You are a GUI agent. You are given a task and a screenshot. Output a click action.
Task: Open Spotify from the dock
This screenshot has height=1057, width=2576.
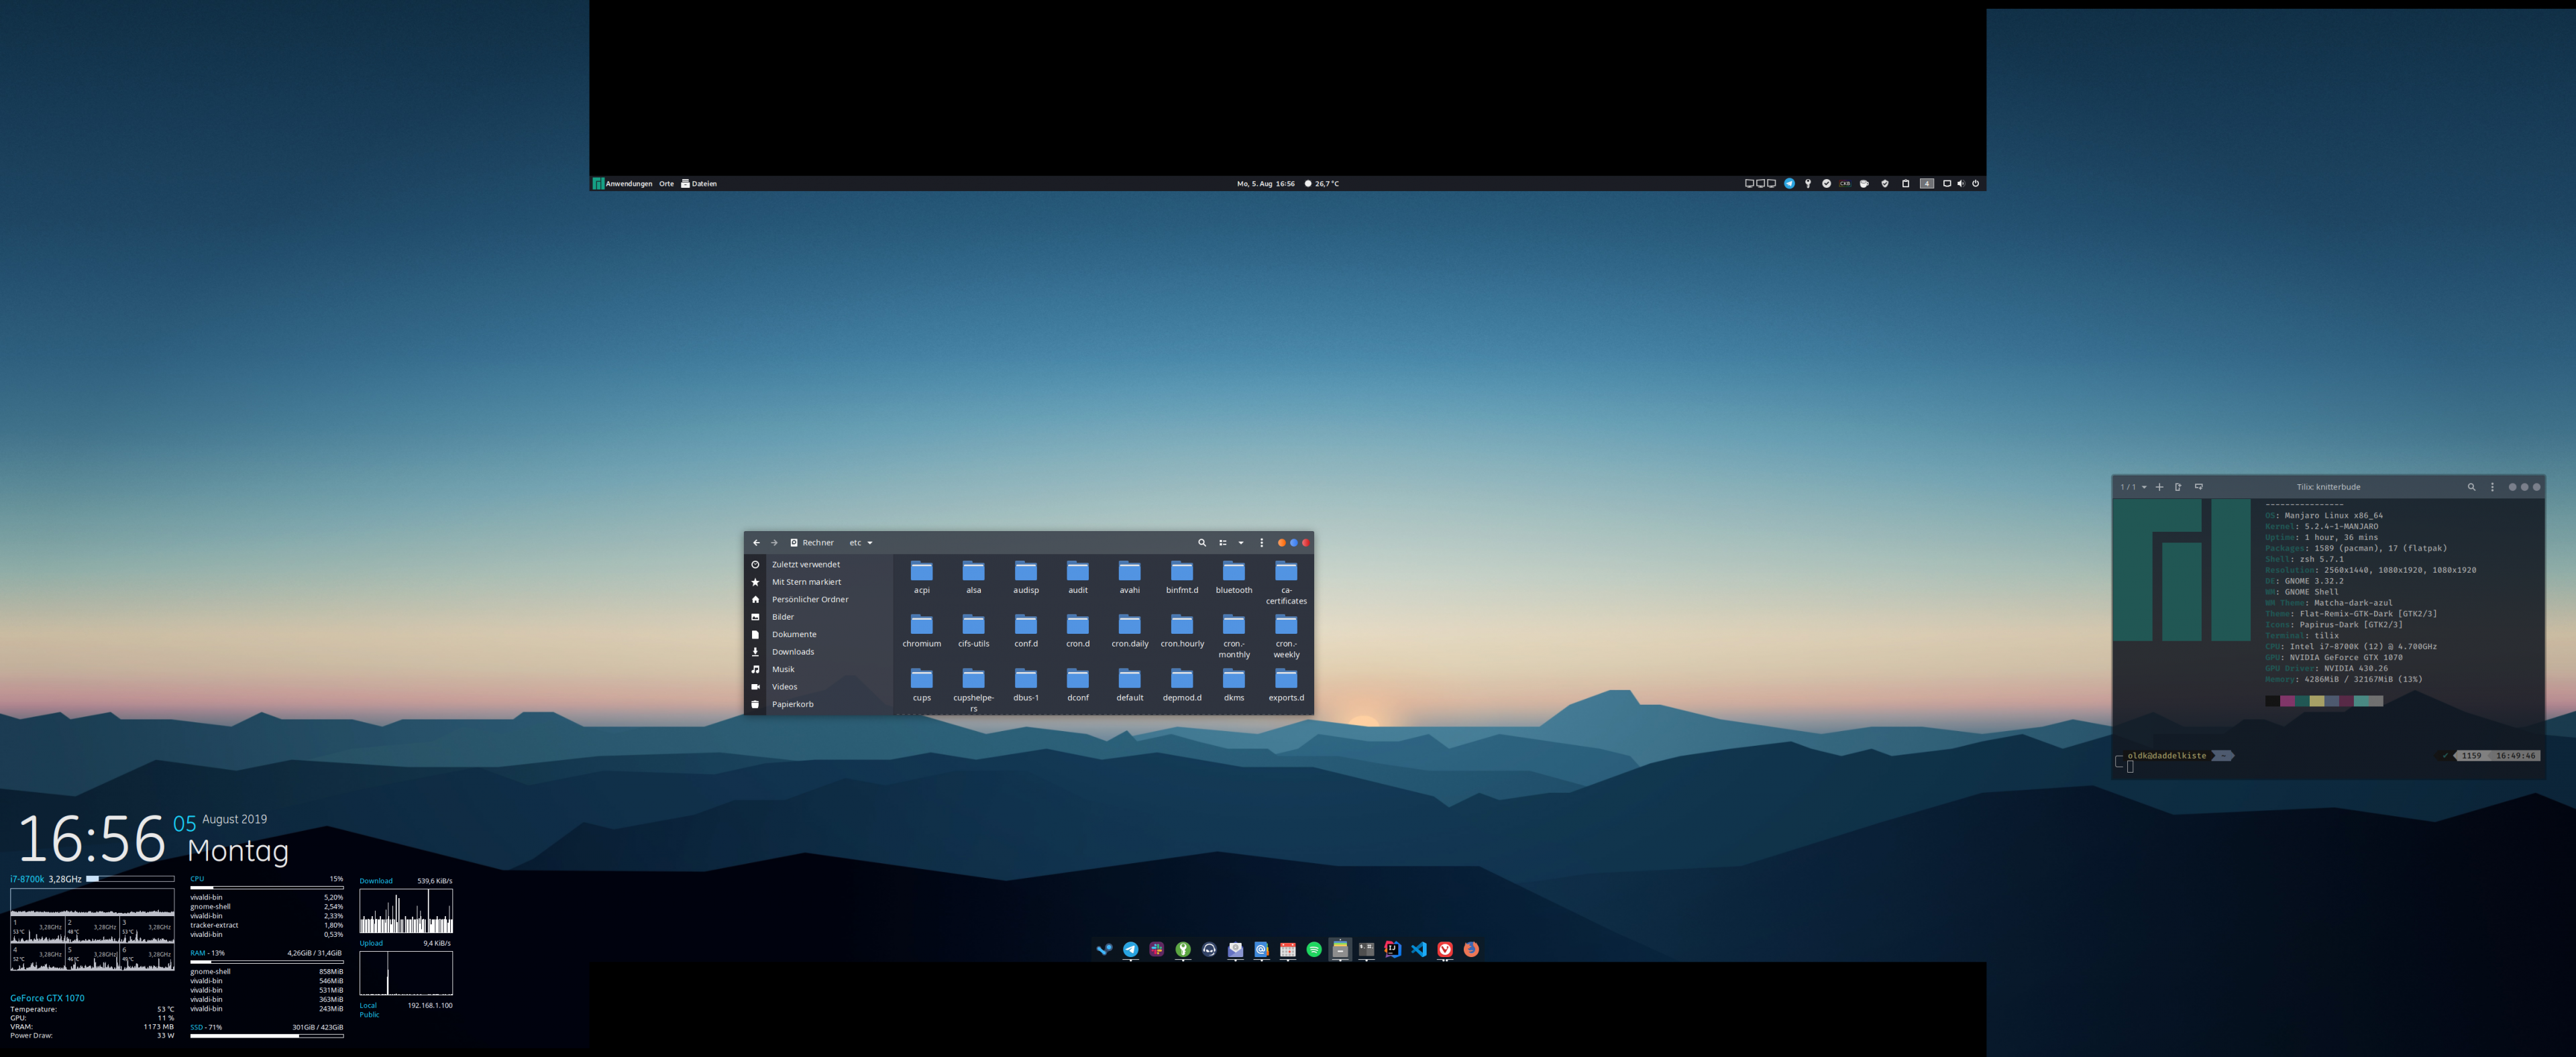coord(1313,949)
